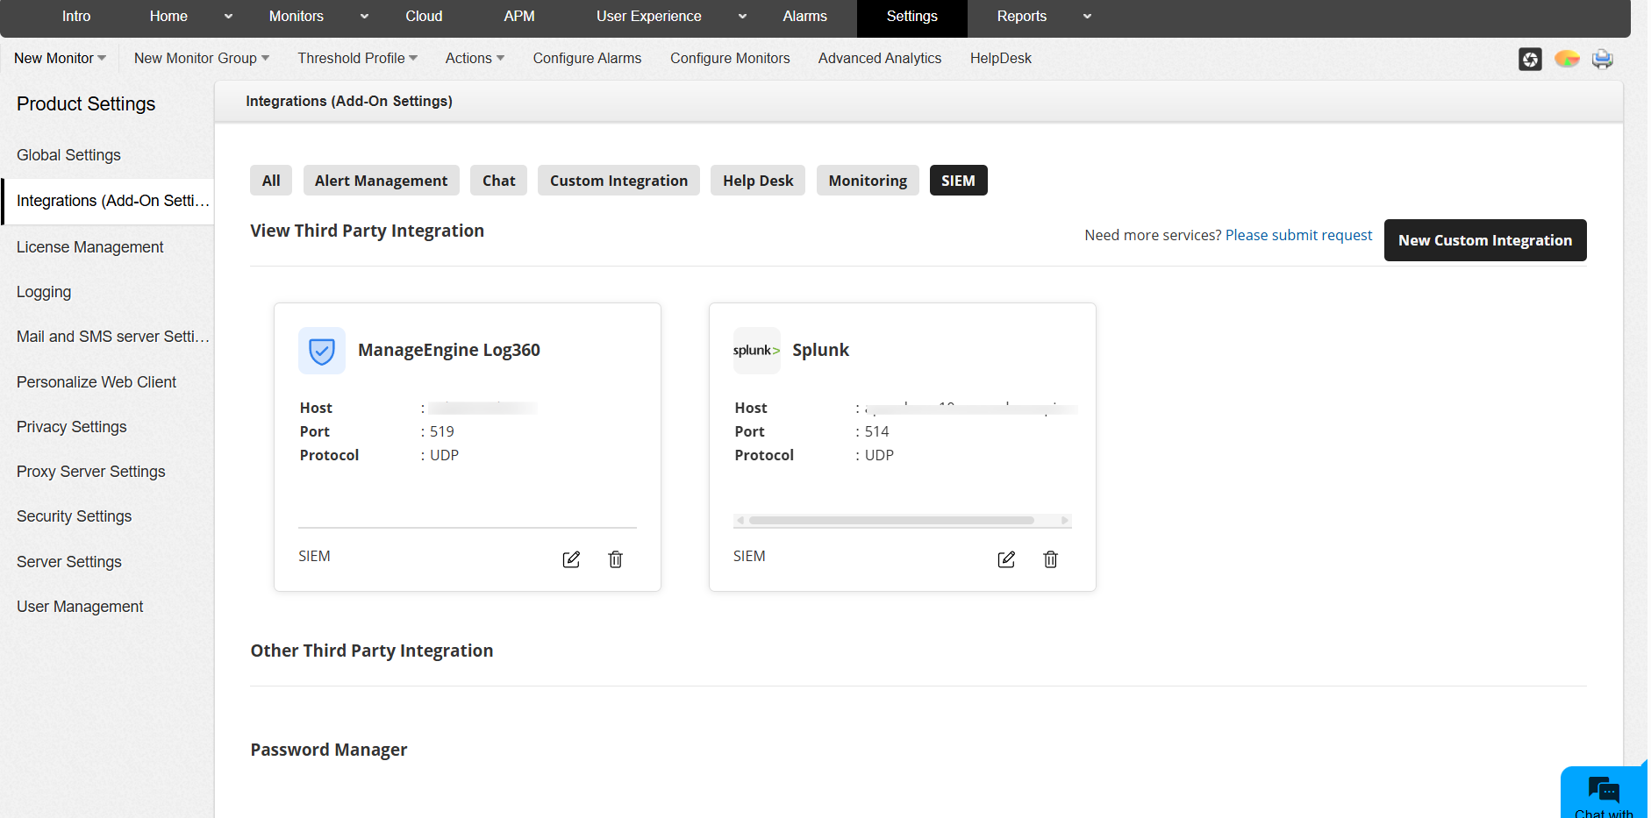1651x818 pixels.
Task: Select the SIEM filter toggle
Action: pos(958,180)
